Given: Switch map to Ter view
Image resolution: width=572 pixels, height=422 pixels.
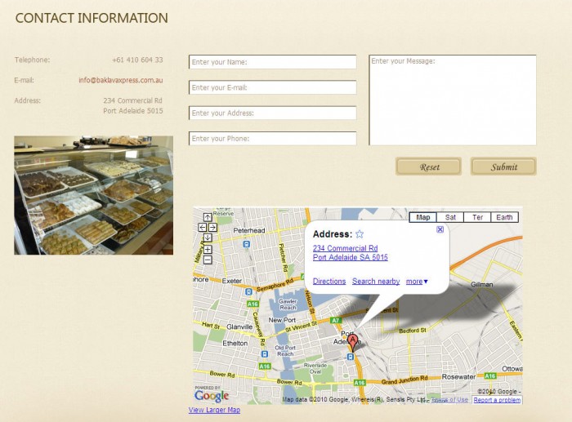Looking at the screenshot, I should coord(477,217).
